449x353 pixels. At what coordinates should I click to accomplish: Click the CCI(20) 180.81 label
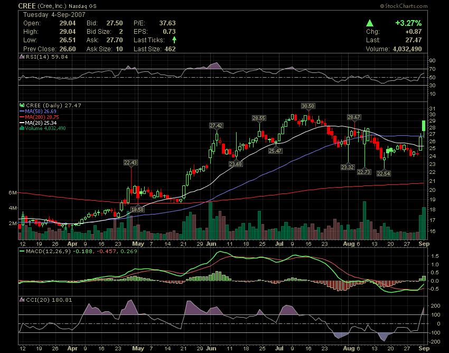tap(49, 300)
